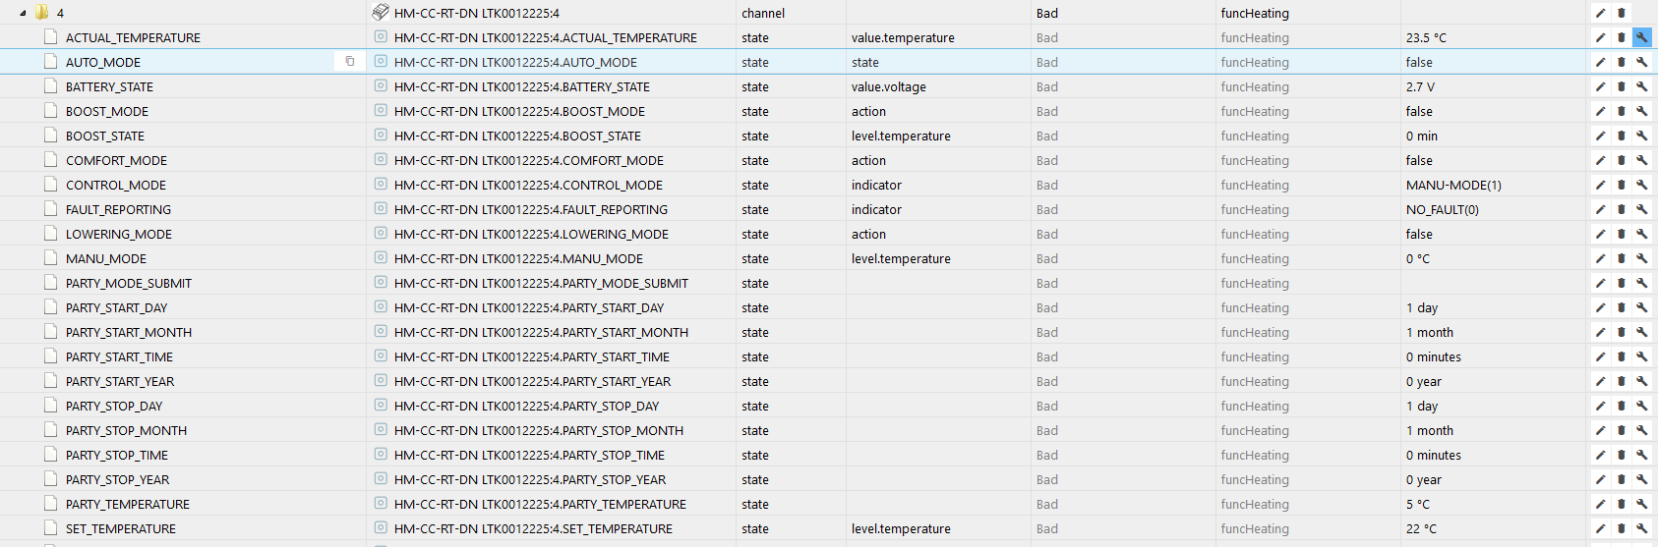Edit the AUTO_MODE object with the pencil icon
This screenshot has height=547, width=1658.
(1600, 62)
